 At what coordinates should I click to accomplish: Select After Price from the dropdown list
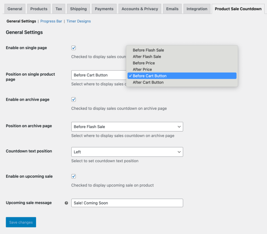coord(142,70)
